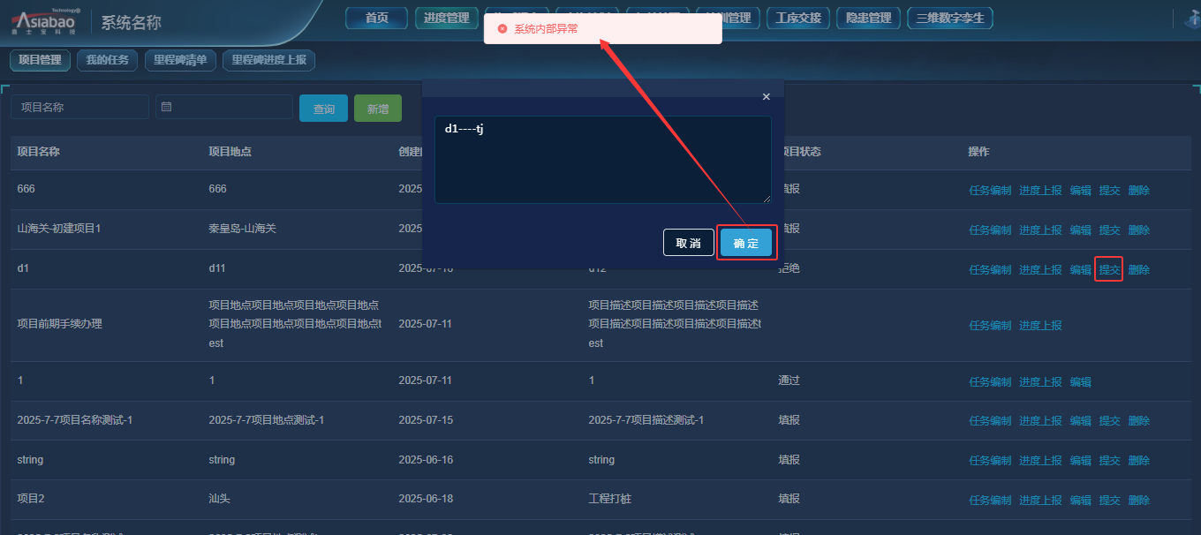Click 提交 for 2025-7-7项目名称测试-1
Viewport: 1201px width, 535px height.
(x=1110, y=421)
